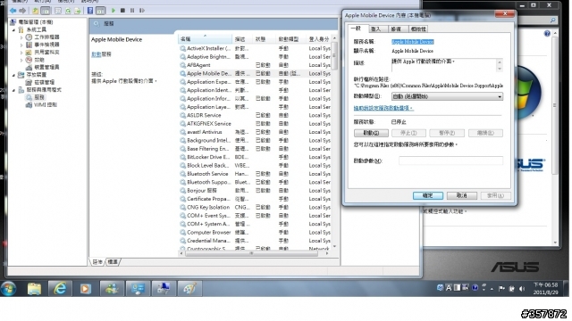Open Paint from the taskbar

(189, 289)
